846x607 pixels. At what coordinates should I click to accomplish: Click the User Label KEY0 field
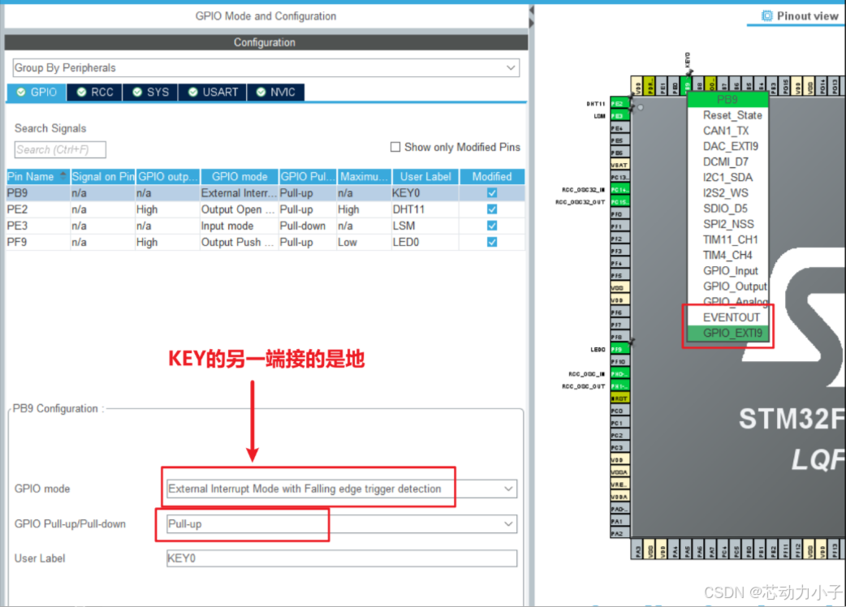tap(342, 558)
